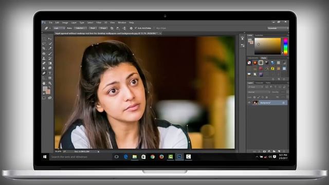Select the History Brush tool
This screenshot has height=185, width=329.
(50, 58)
